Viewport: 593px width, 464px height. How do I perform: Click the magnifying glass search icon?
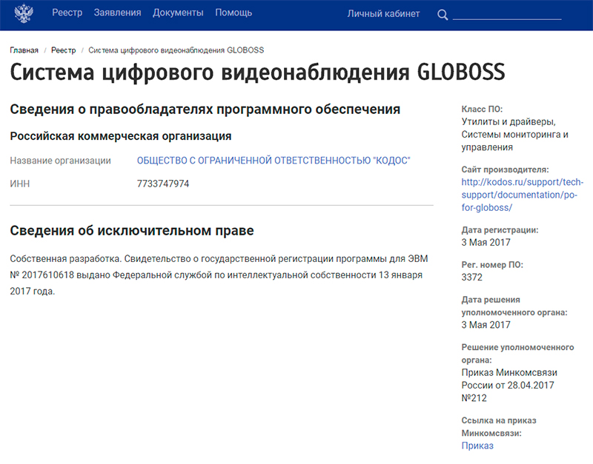click(443, 15)
